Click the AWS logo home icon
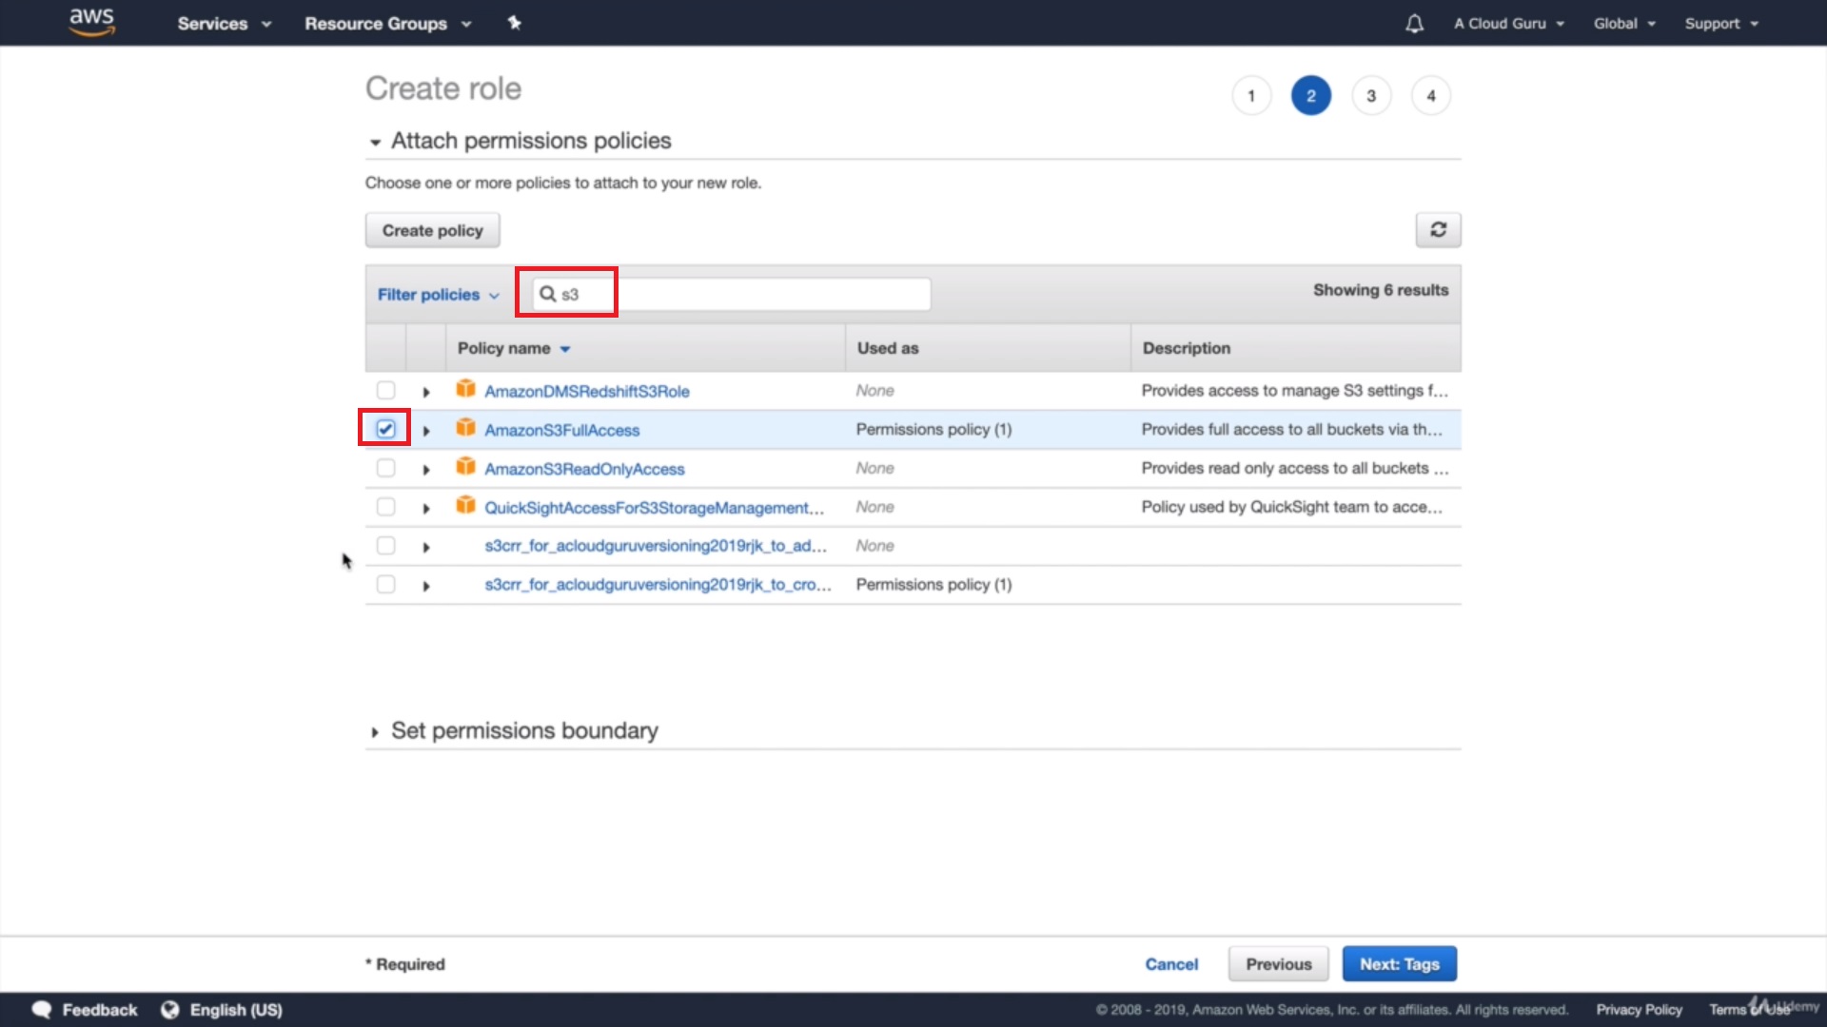 tap(92, 22)
